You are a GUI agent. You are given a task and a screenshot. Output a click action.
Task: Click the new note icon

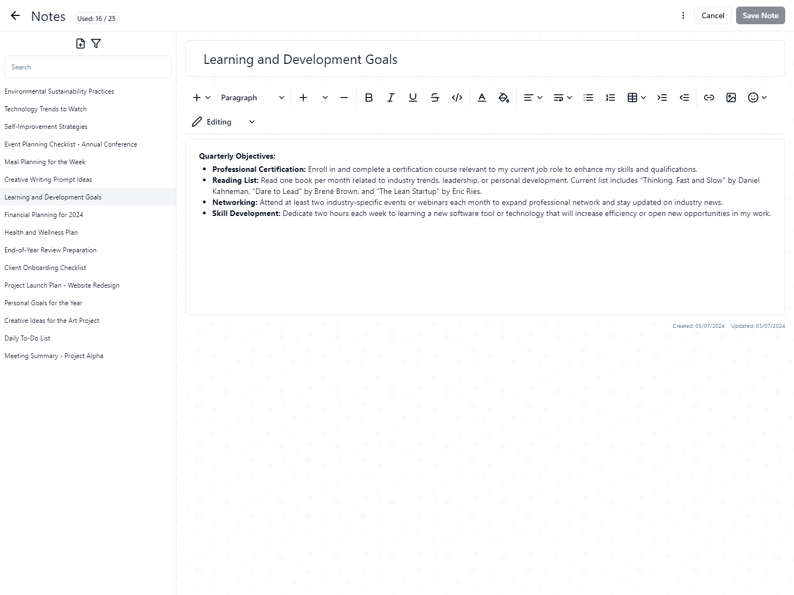81,44
